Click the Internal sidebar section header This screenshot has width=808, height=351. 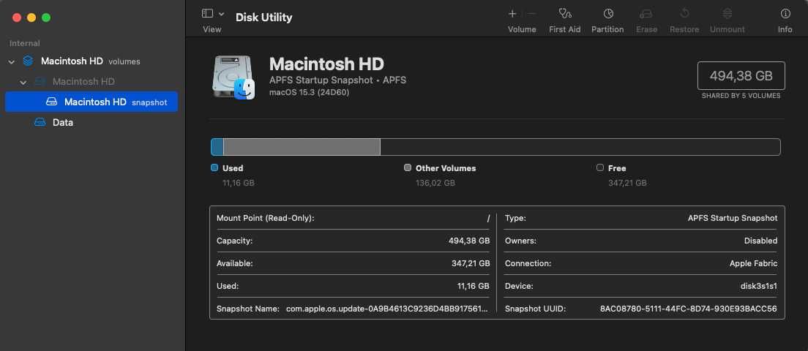click(x=25, y=43)
